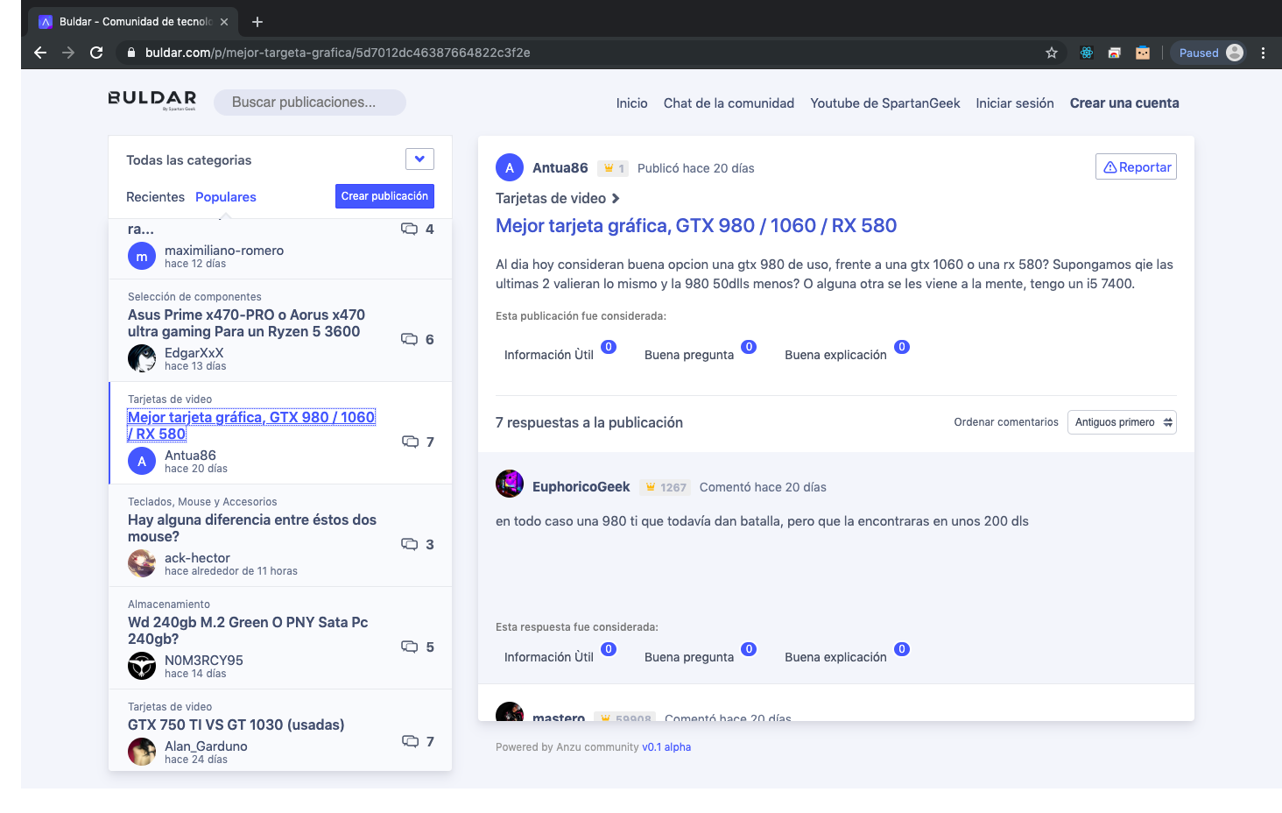Open Youtube de SpartanGeek link

click(x=885, y=103)
